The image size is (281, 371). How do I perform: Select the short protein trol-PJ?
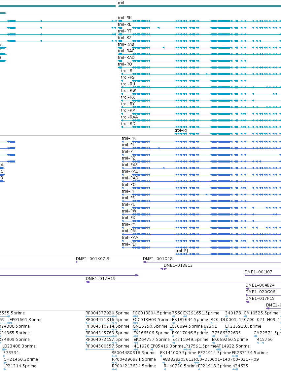coord(182,251)
